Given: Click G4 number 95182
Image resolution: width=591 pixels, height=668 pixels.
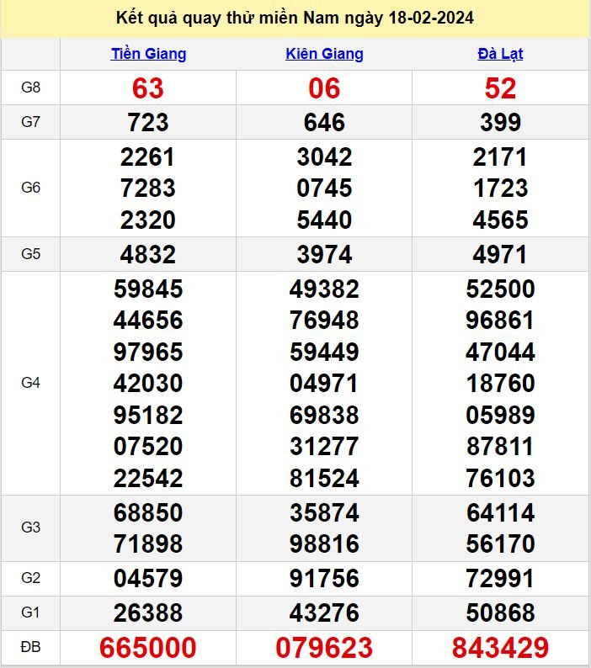Looking at the screenshot, I should pos(148,416).
